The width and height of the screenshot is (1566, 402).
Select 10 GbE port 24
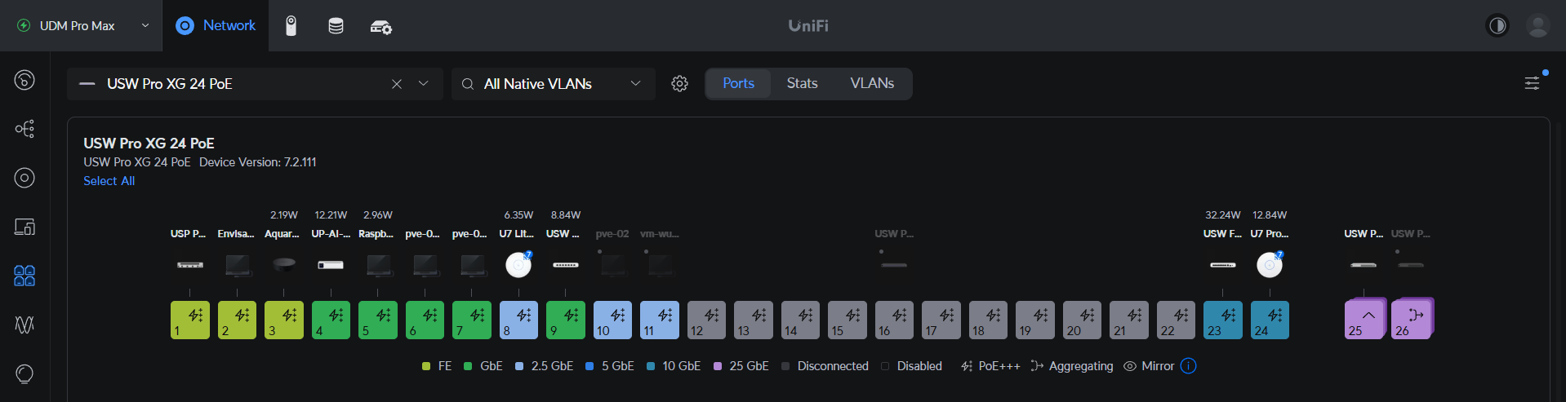point(1270,320)
